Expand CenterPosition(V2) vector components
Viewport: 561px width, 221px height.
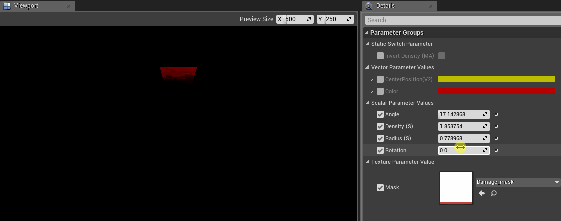pos(372,79)
